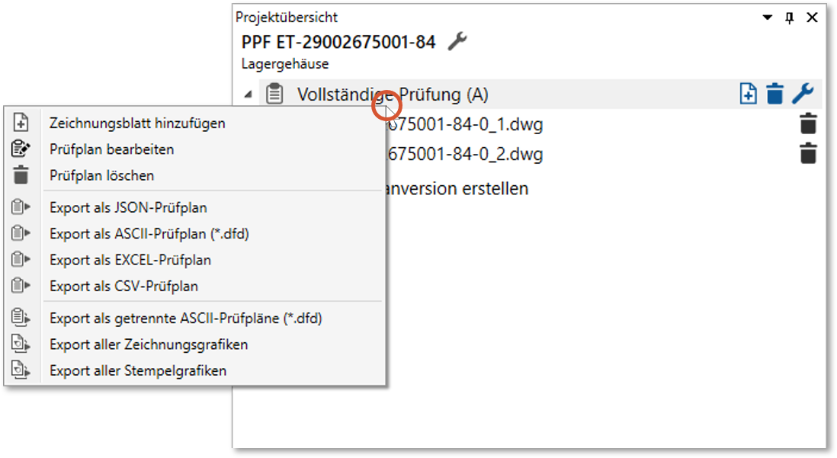
Task: Delete the 84-0_1.dwg drawing via trash icon
Action: click(x=808, y=124)
